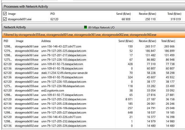Uncheck the storagenode001.exe process checkbox
Image resolution: width=185 pixels, height=130 pixels.
(5, 19)
